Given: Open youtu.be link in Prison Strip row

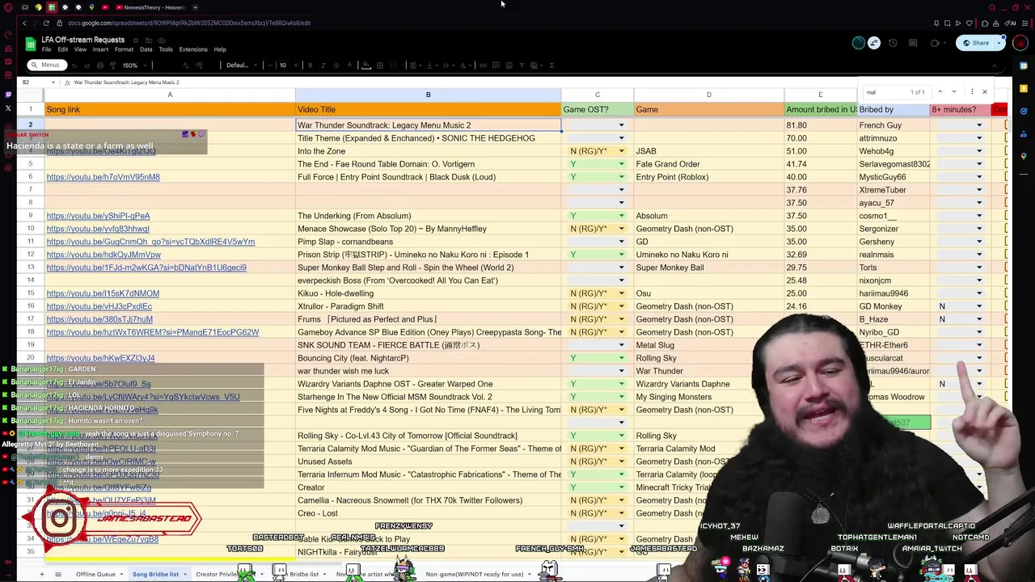Looking at the screenshot, I should [x=103, y=255].
